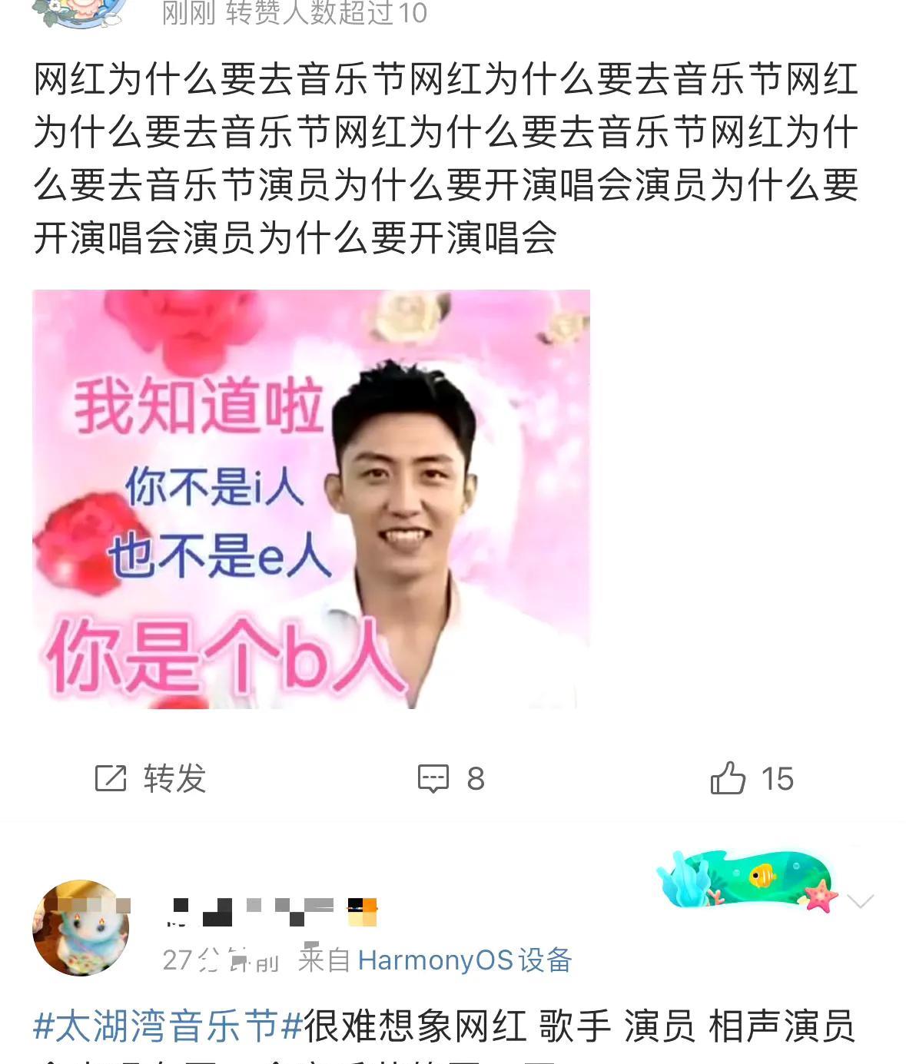Tap the ocean fish badge decoration
Screen dimensions: 906x1064
pos(746,880)
